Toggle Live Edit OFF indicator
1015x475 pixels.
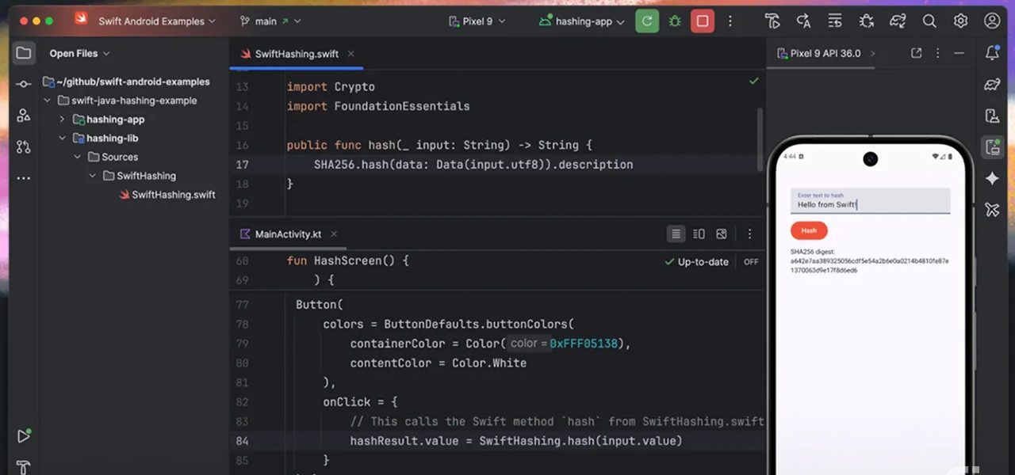[x=750, y=262]
